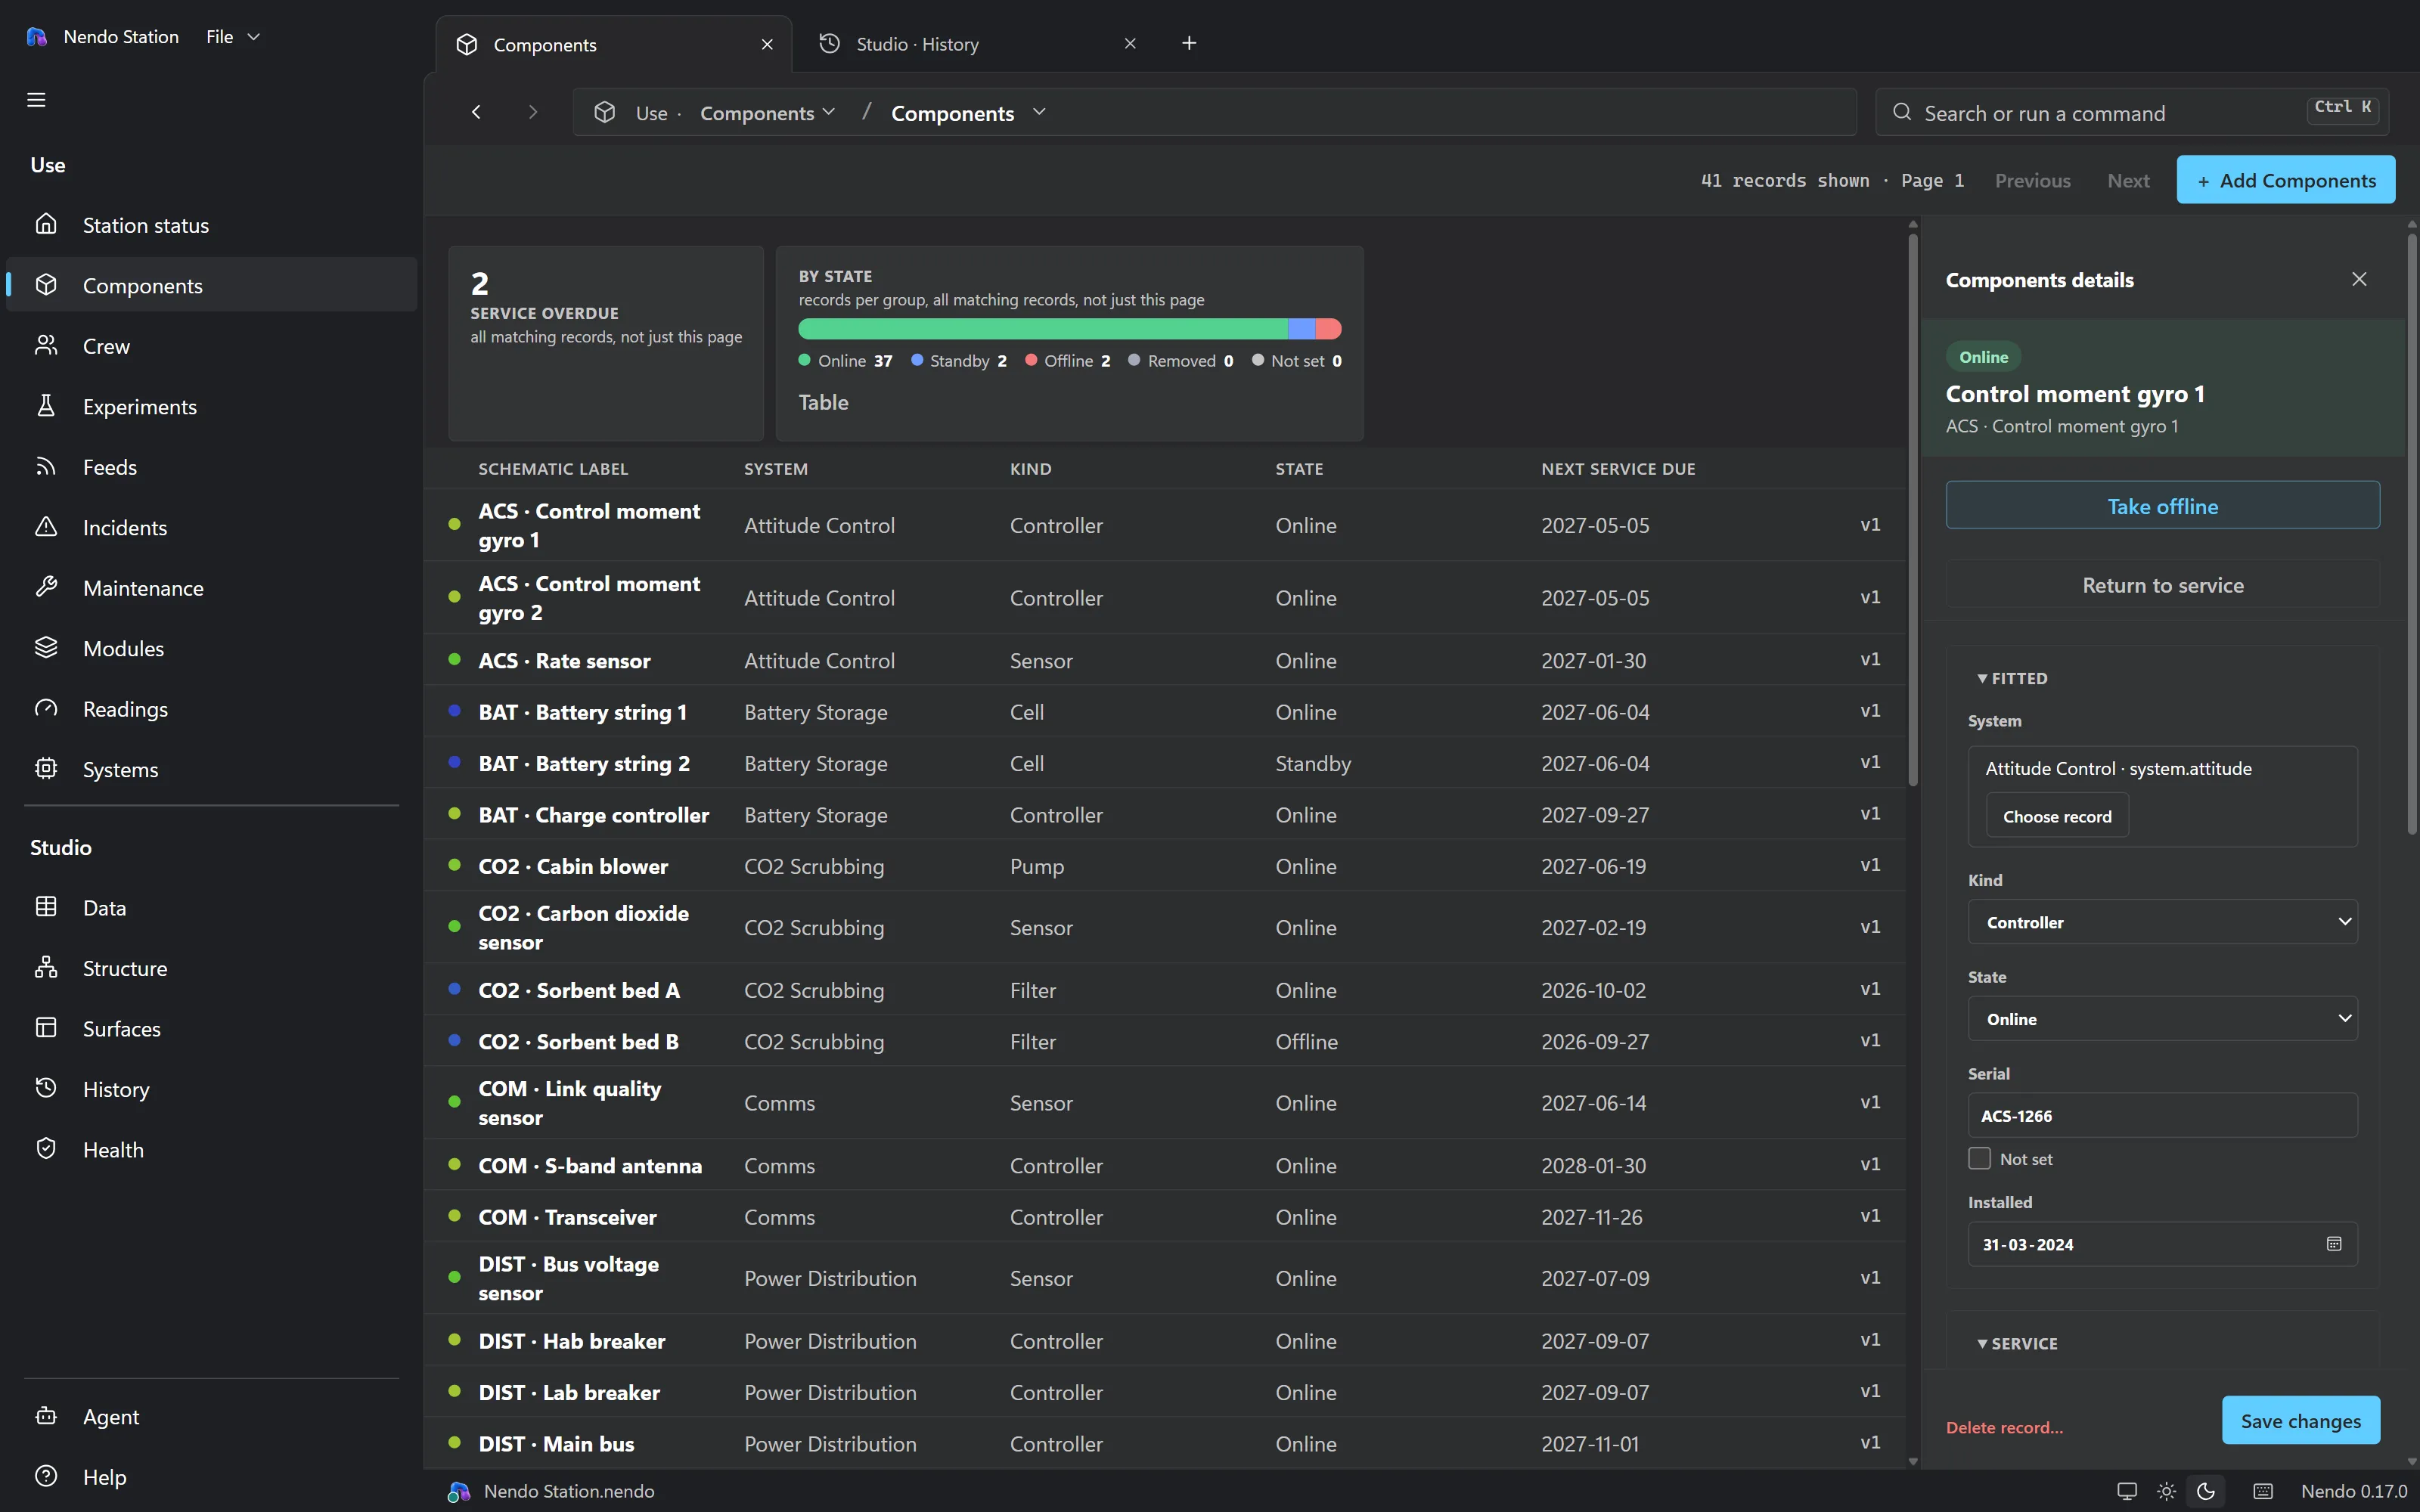Click the keyboard icon in the status bar
Screen dimensions: 2420x1512
point(2263,1491)
